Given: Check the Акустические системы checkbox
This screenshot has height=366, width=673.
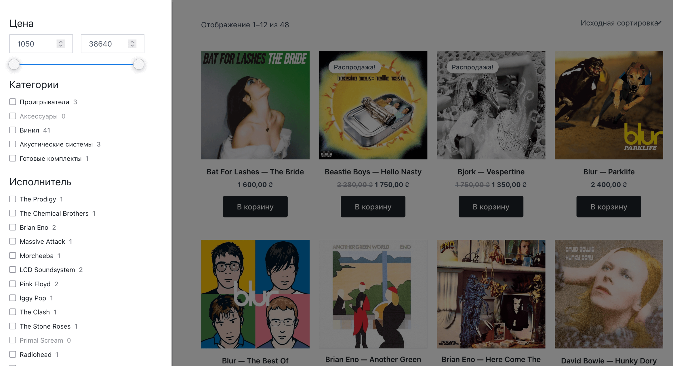Looking at the screenshot, I should [x=13, y=144].
